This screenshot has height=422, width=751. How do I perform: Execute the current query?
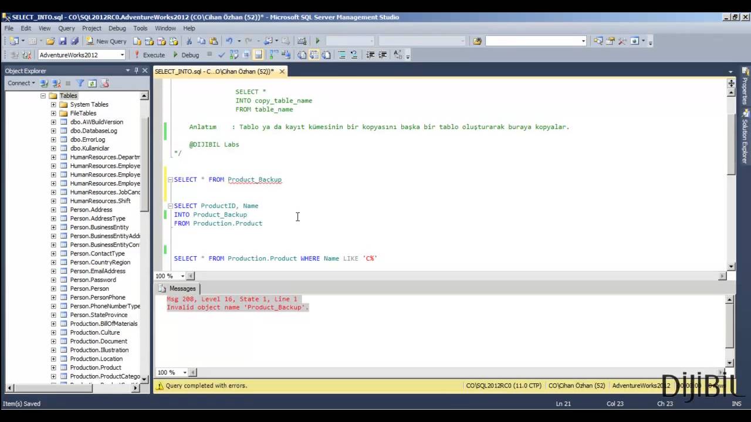tap(150, 55)
